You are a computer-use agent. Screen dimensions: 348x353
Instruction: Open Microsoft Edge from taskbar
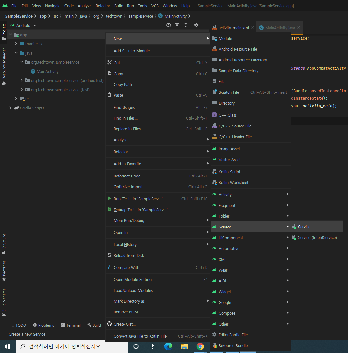click(168, 346)
